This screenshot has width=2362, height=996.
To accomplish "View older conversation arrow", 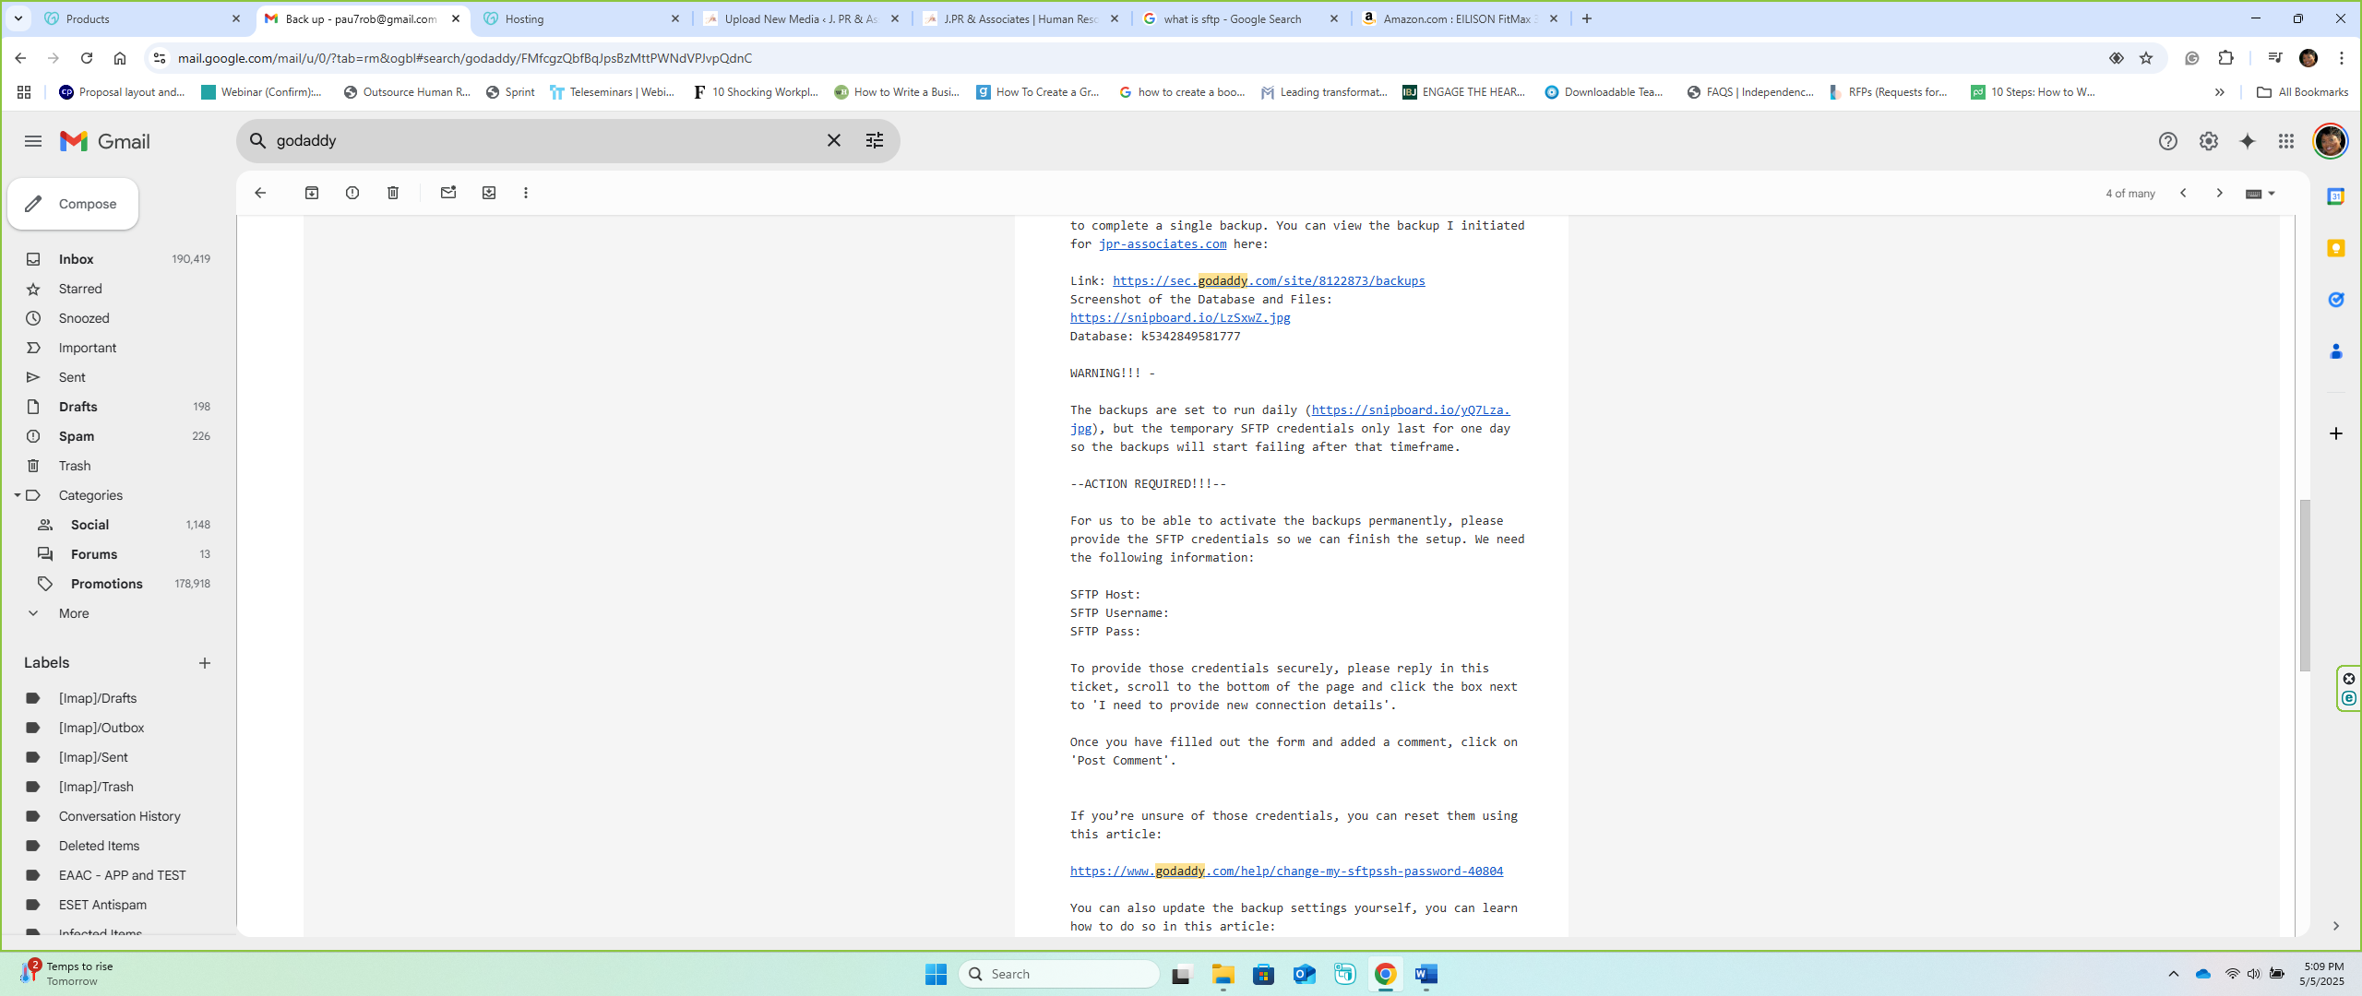I will (x=2220, y=193).
